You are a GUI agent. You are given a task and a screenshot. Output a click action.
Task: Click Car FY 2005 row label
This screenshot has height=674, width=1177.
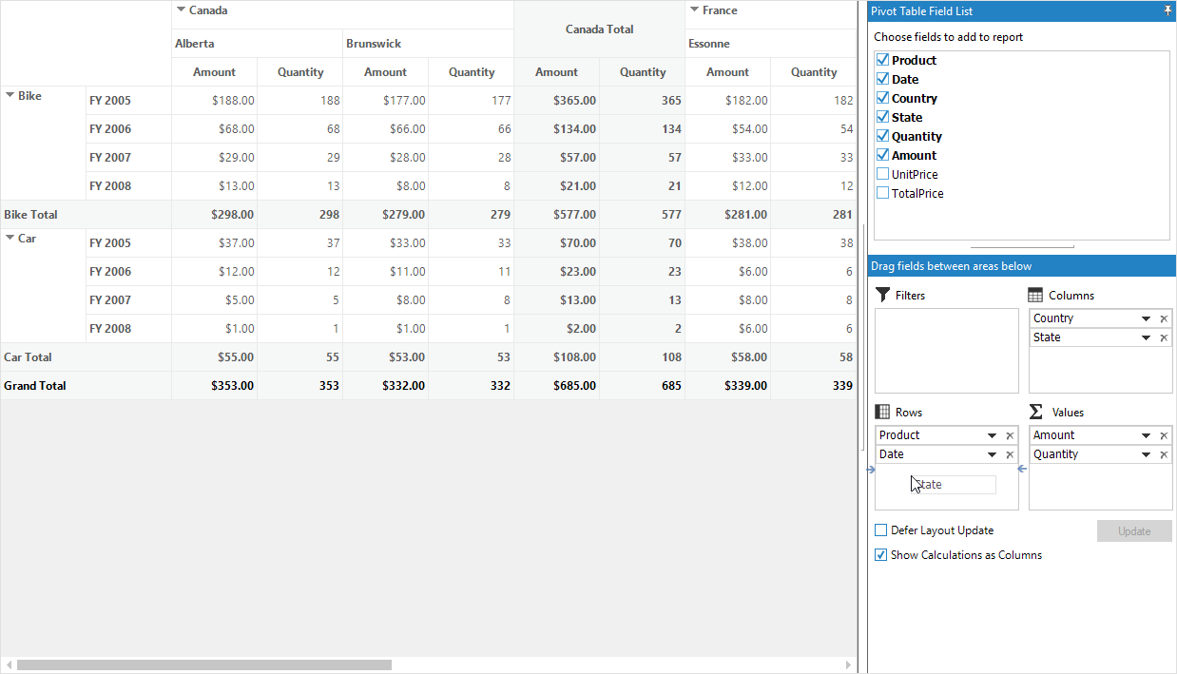tap(128, 243)
